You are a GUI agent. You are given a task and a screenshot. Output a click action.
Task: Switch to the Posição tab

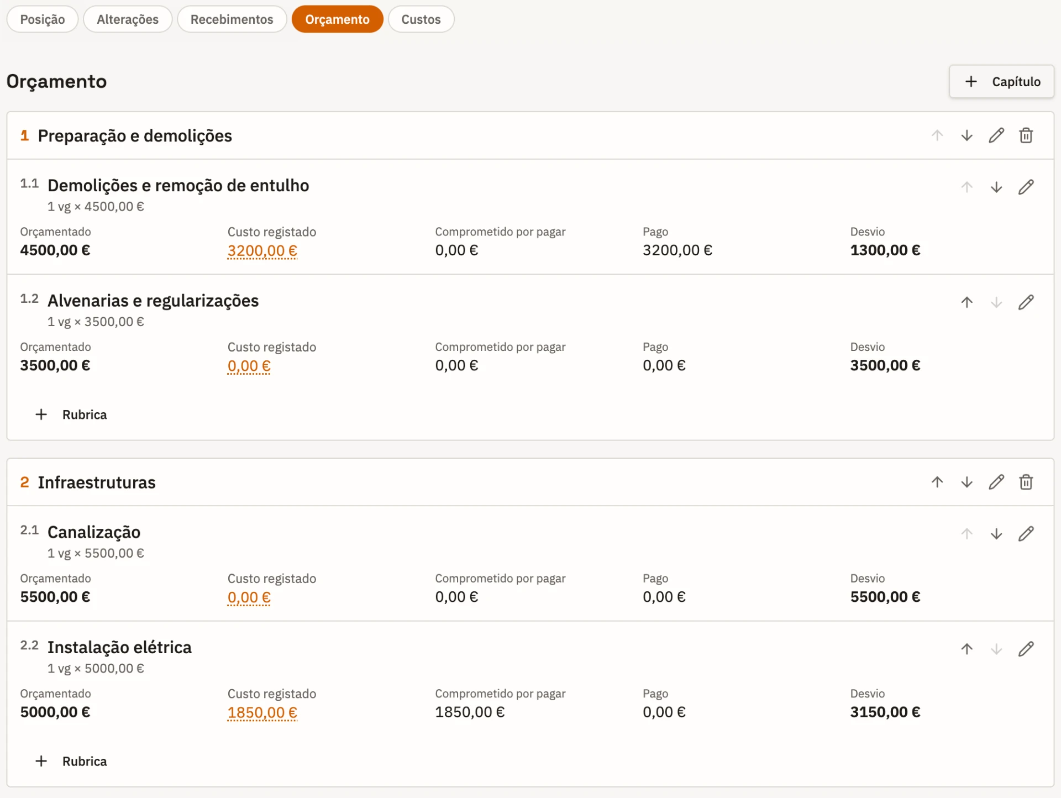(x=43, y=19)
